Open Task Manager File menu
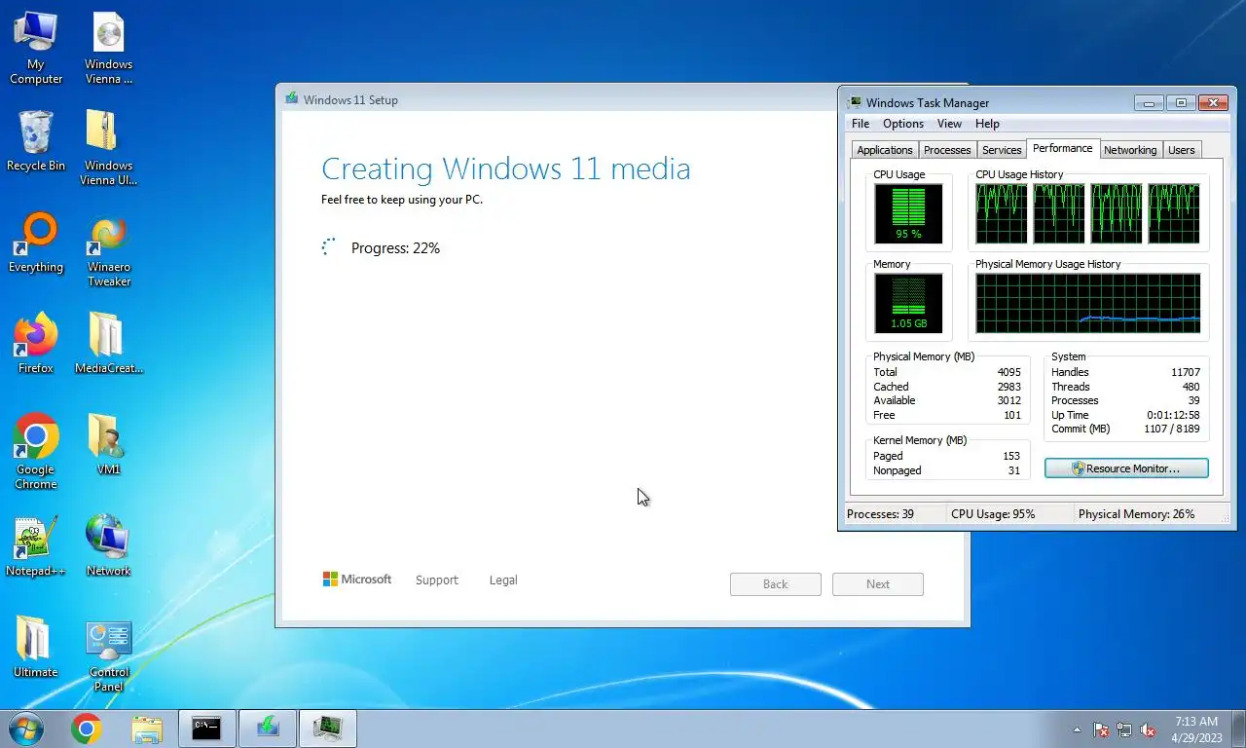The image size is (1246, 748). click(x=861, y=124)
